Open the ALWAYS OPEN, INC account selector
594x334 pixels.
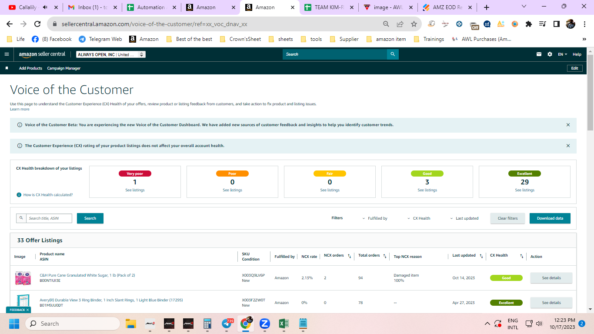coord(111,54)
